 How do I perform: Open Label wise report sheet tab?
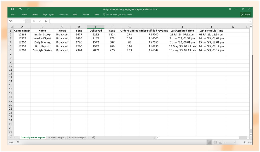coord(78,138)
